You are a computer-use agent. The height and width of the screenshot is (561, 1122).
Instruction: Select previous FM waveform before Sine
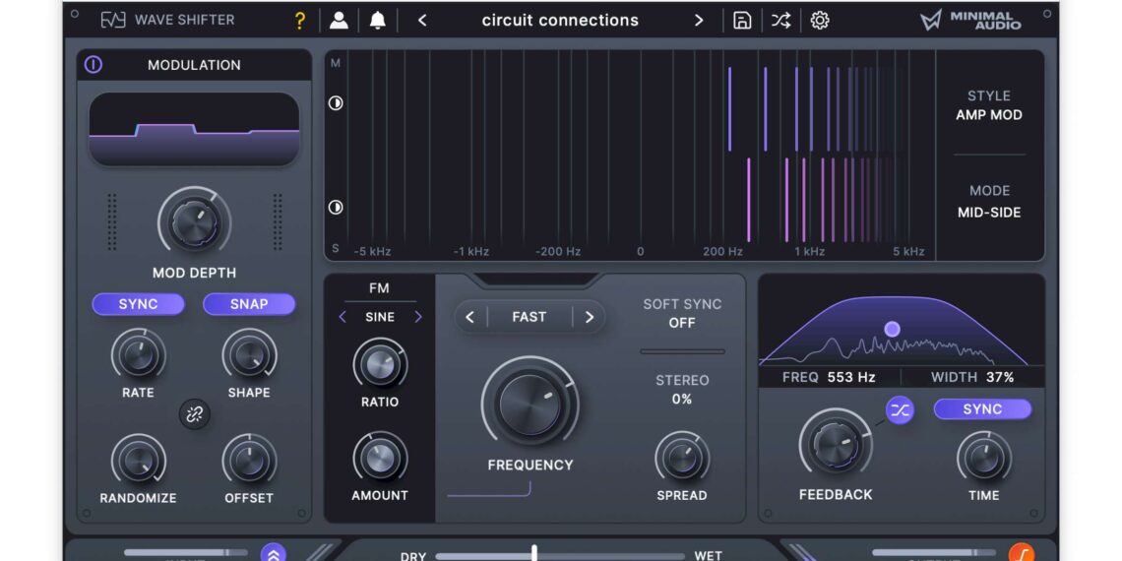(x=343, y=317)
